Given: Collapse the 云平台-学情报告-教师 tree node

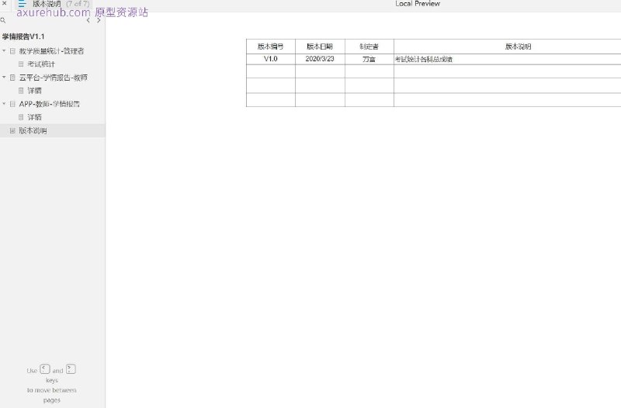Looking at the screenshot, I should click(x=4, y=77).
